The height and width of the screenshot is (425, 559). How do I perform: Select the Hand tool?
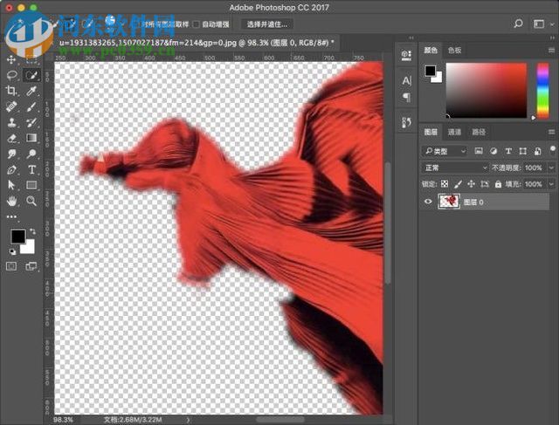click(11, 201)
